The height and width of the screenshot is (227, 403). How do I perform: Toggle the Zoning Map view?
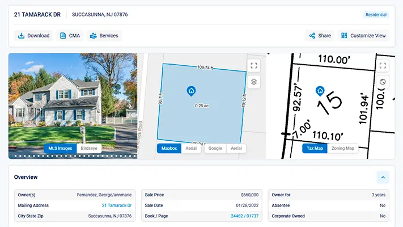(x=342, y=148)
